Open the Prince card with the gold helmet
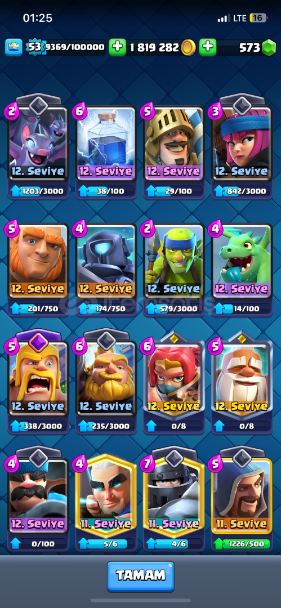This screenshot has width=281, height=608. tap(174, 144)
